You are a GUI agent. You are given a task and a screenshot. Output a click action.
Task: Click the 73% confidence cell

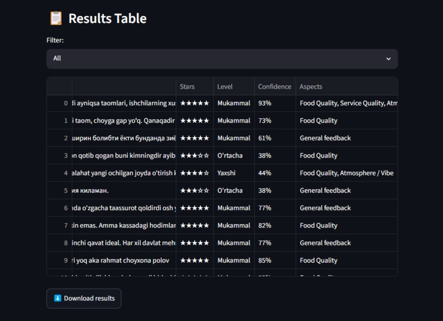275,121
